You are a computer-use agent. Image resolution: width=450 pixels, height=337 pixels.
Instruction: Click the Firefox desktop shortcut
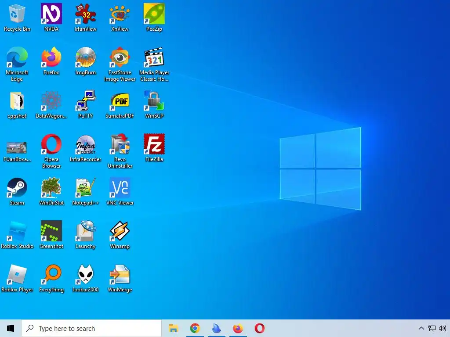[x=51, y=61]
